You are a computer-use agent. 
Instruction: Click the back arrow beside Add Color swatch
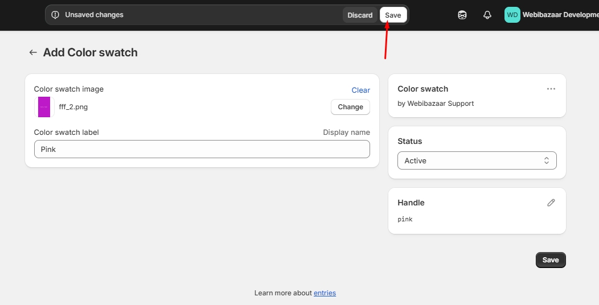(x=33, y=52)
